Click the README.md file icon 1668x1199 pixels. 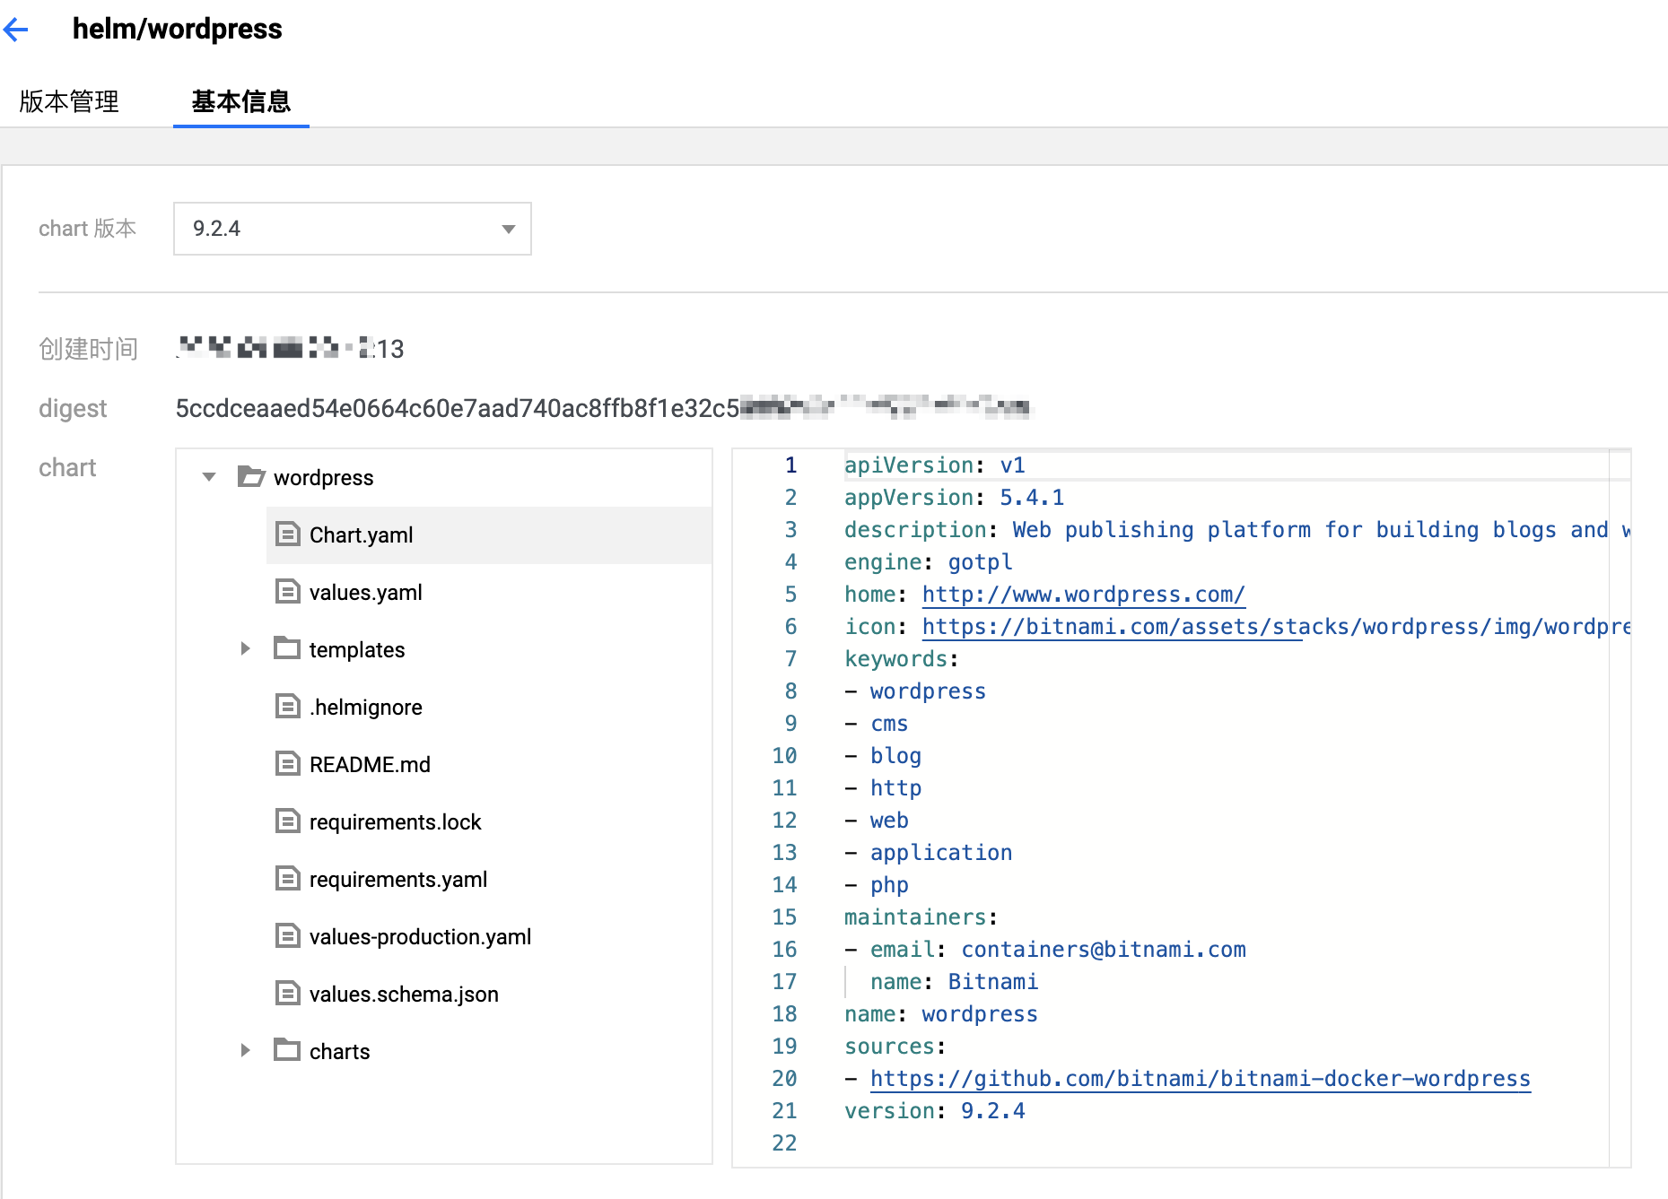click(287, 764)
